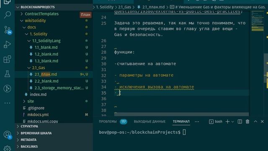Open the Accounts menu icon
The width and height of the screenshot is (268, 151).
[7, 135]
